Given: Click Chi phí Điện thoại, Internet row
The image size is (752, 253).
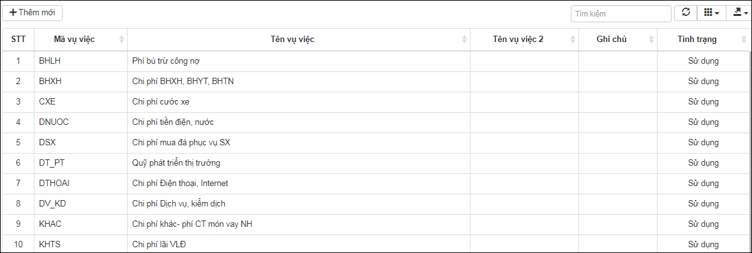Looking at the screenshot, I should tap(376, 184).
